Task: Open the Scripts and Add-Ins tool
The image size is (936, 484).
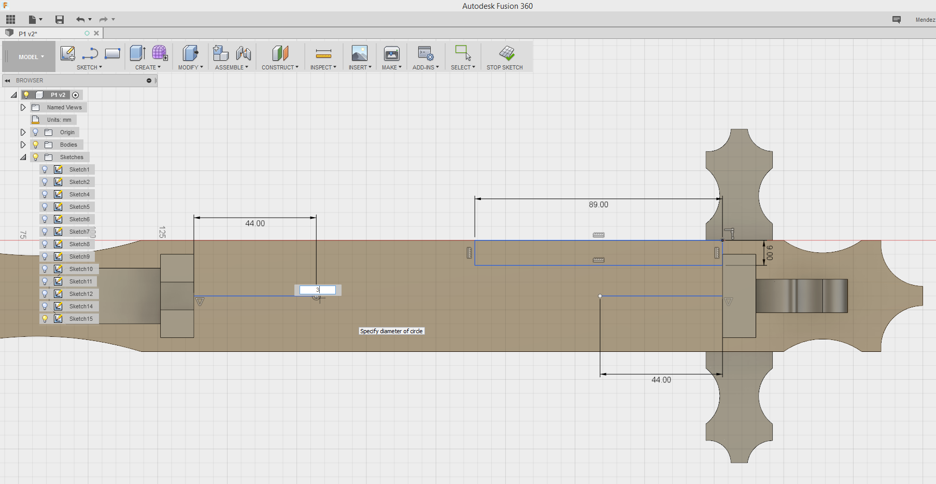Action: pyautogui.click(x=426, y=53)
